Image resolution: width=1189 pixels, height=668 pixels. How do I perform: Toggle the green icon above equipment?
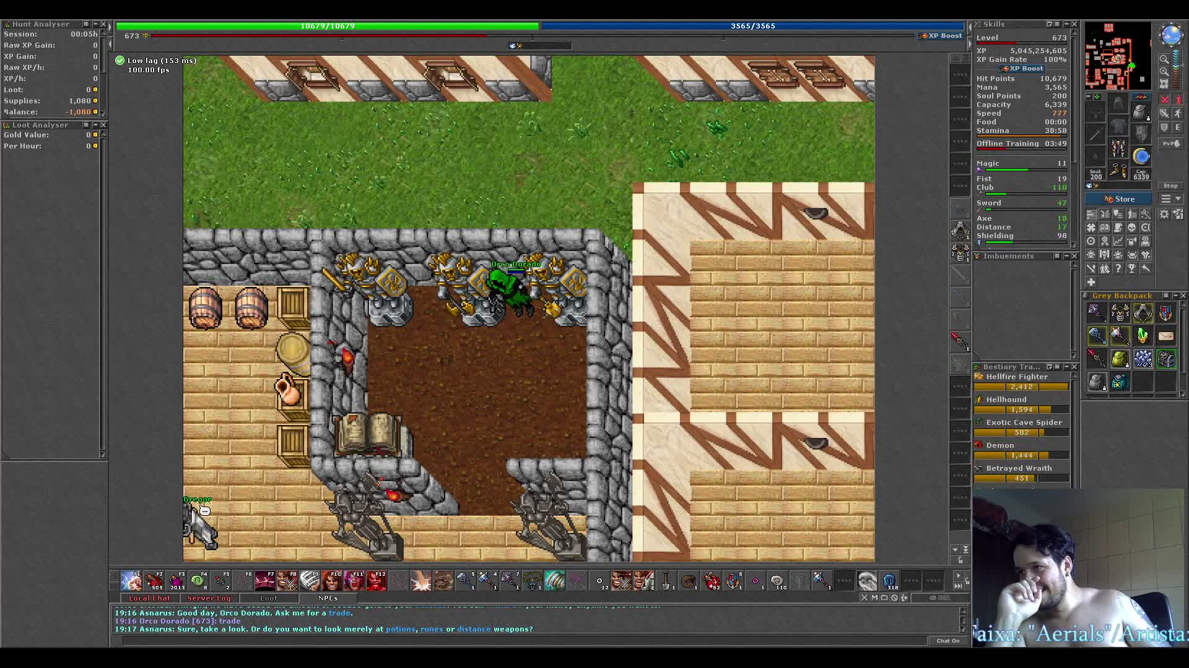pyautogui.click(x=1097, y=96)
